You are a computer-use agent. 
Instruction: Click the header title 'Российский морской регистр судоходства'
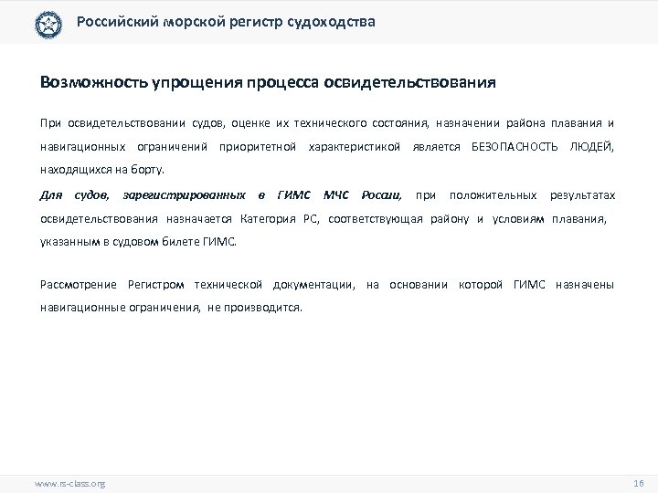click(226, 21)
